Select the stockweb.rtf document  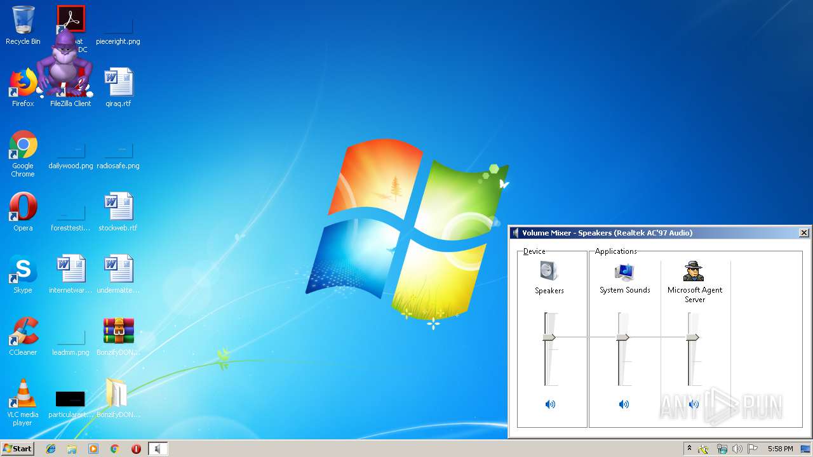(118, 212)
